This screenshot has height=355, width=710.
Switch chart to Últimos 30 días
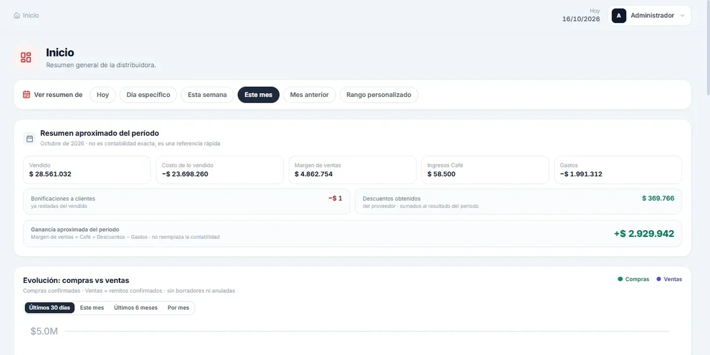tap(50, 308)
